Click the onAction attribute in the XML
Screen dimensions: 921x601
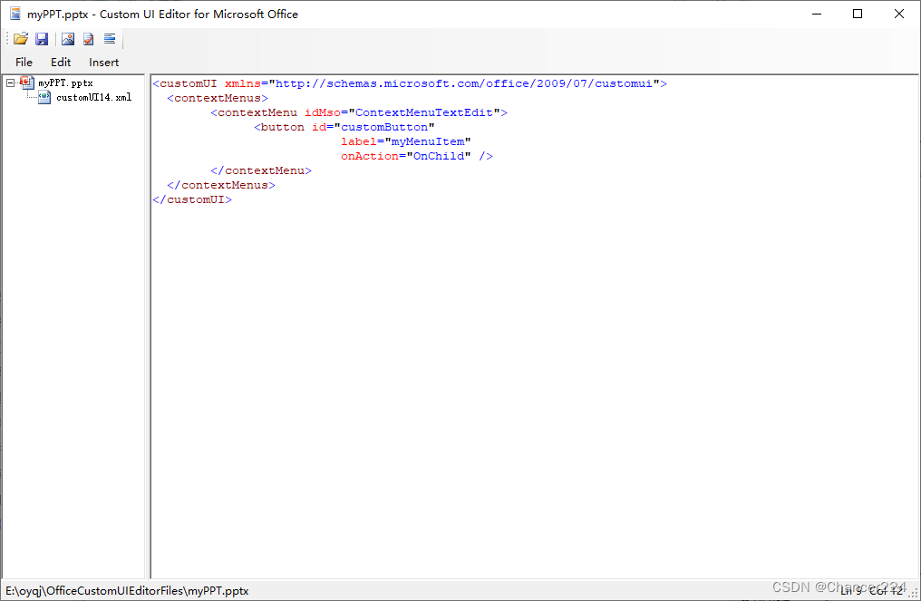[x=366, y=155]
